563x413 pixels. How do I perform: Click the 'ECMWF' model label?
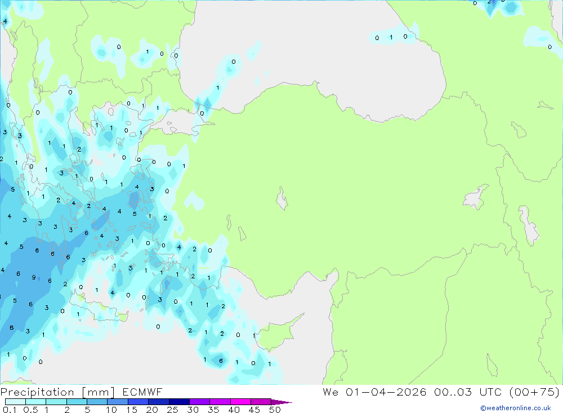coord(142,392)
